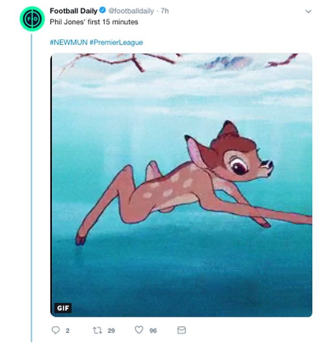Click the GIF badge label
The width and height of the screenshot is (332, 343).
click(63, 308)
